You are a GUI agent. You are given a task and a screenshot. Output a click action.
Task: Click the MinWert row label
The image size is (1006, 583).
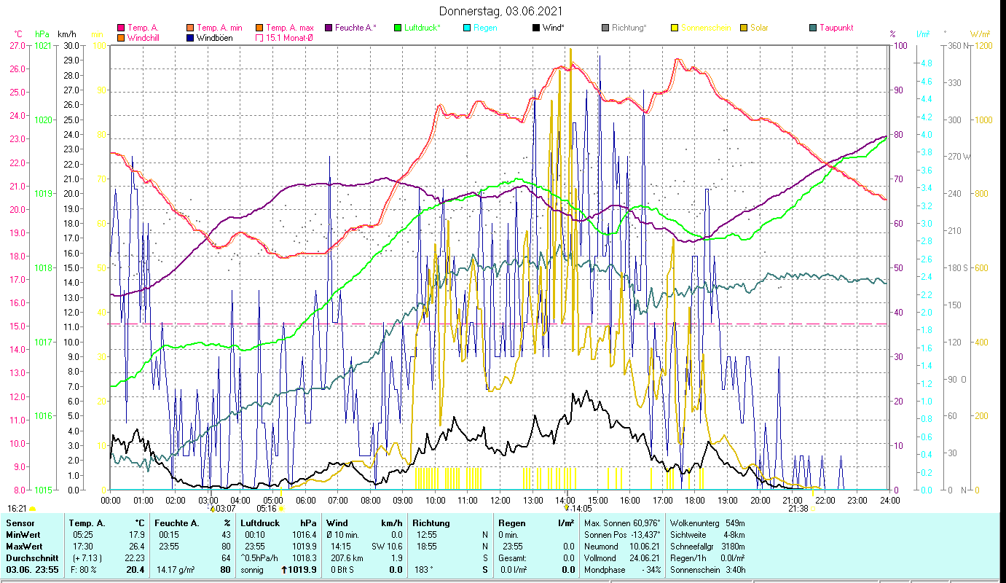coord(23,535)
